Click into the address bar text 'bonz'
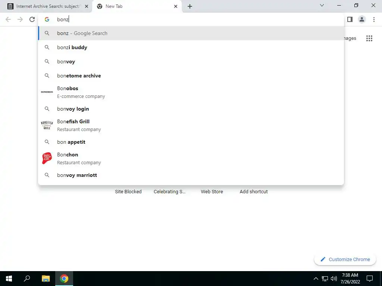This screenshot has height=286, width=382. pyautogui.click(x=63, y=19)
